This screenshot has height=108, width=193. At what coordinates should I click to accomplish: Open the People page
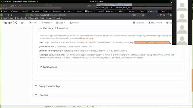click(x=74, y=23)
